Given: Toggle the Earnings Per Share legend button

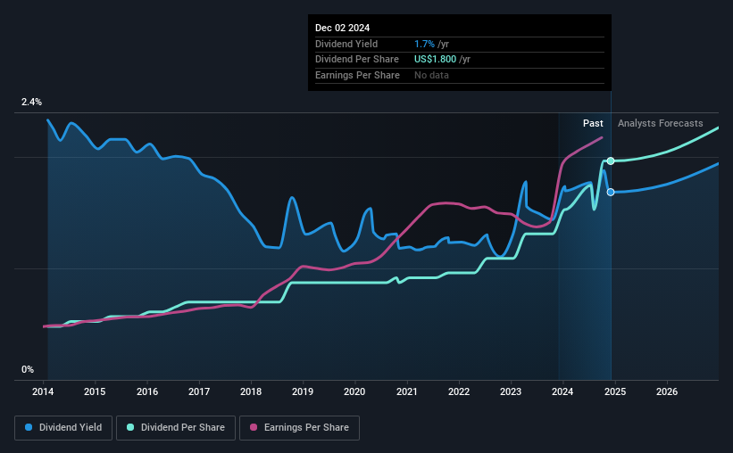Looking at the screenshot, I should [299, 428].
